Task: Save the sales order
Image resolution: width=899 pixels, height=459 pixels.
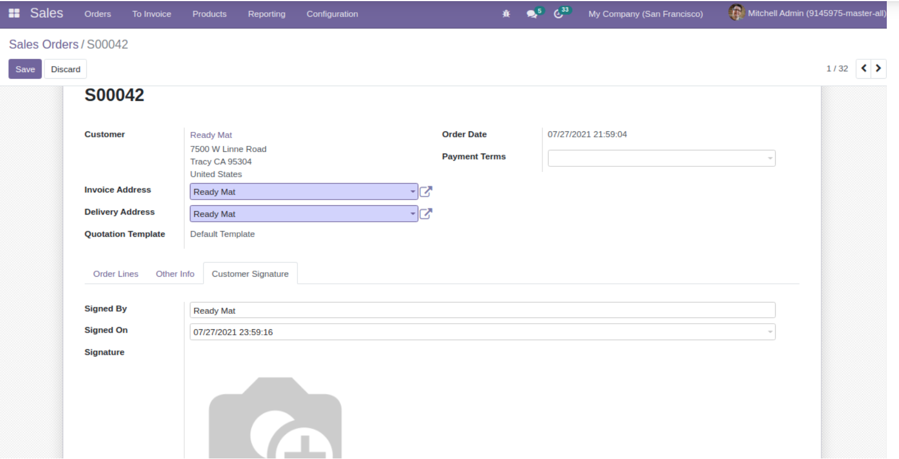Action: click(x=25, y=69)
